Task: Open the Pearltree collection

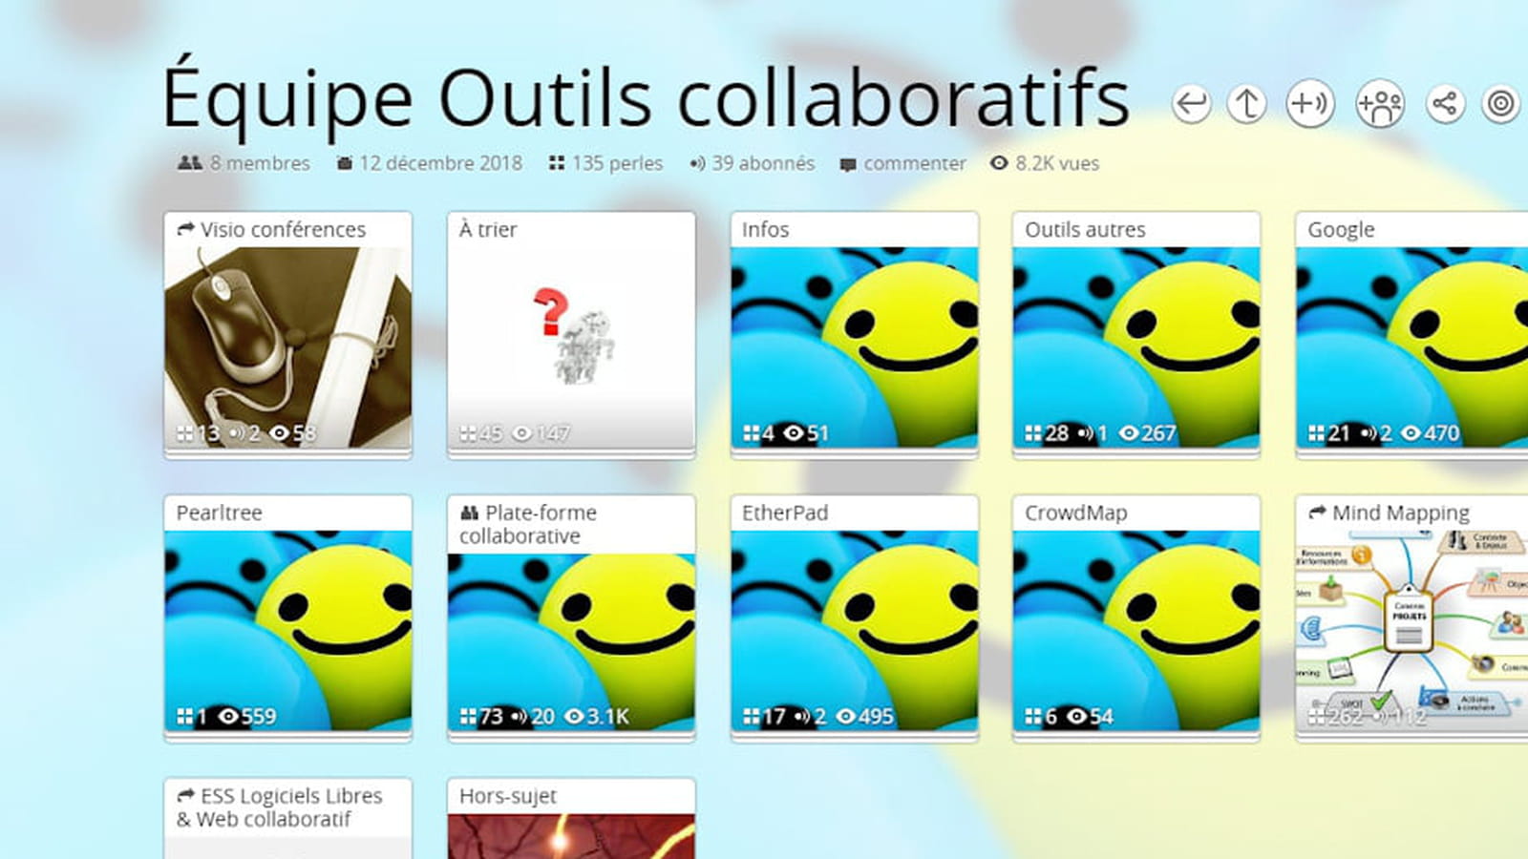Action: click(288, 618)
